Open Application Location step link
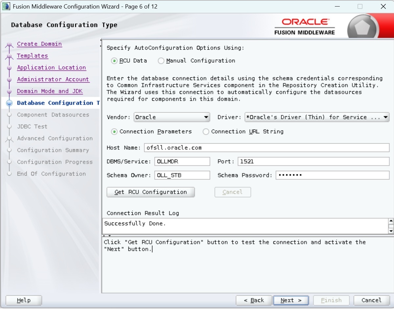Screen dimensions: 394x310 51,68
